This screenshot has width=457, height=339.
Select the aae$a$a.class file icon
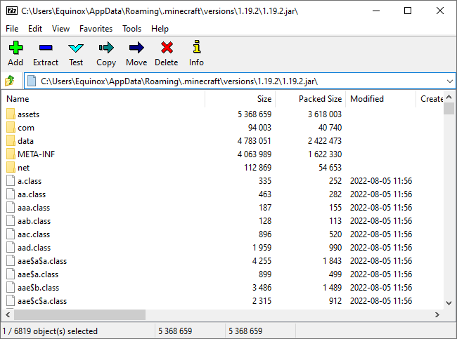[11, 260]
